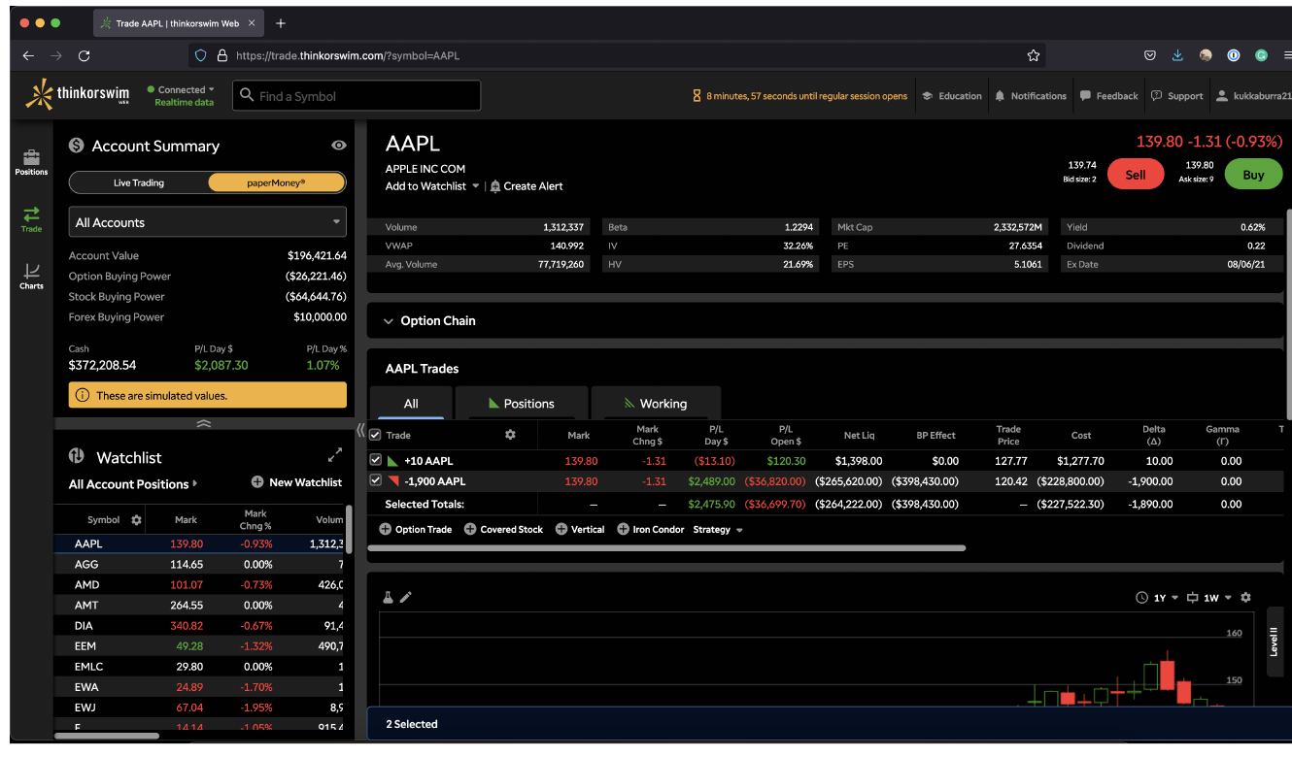Uncheck the +10 AAPL position row
This screenshot has height=757, width=1292.
pos(375,461)
